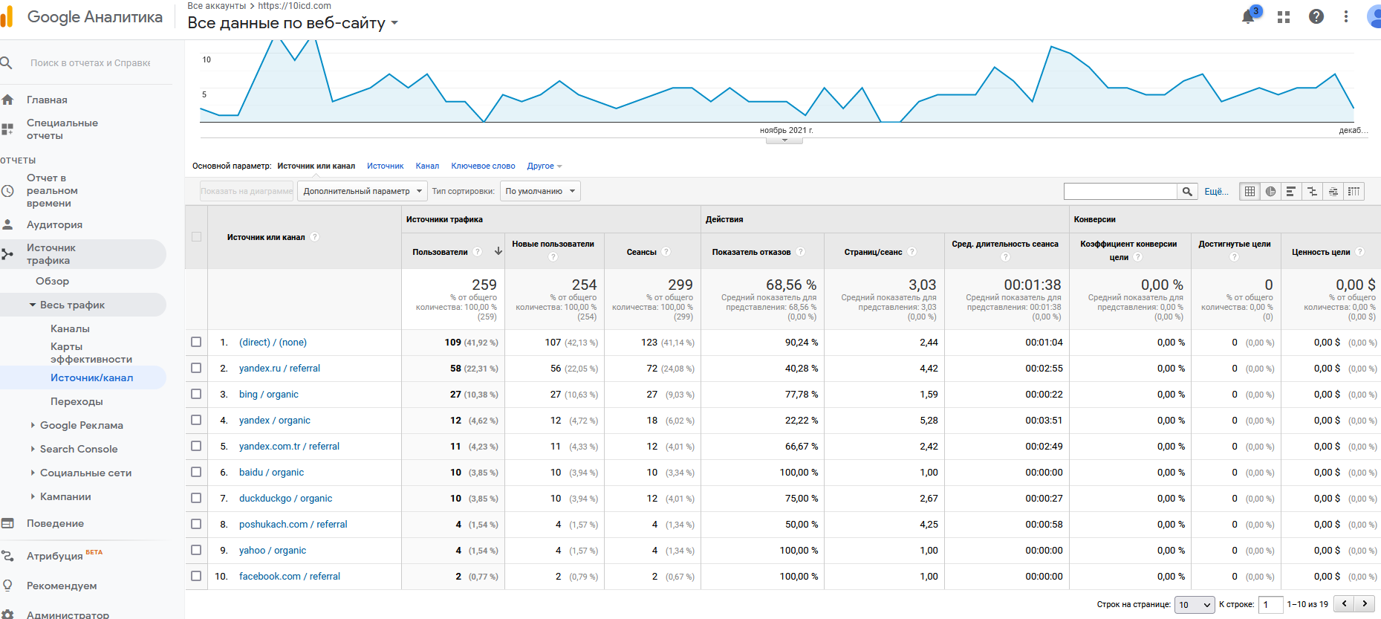
Task: Click the custom reports dashboard icon
Action: click(7, 129)
